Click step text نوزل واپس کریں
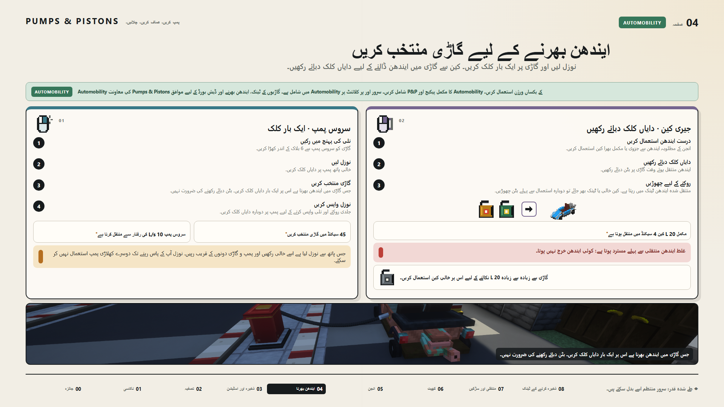 pyautogui.click(x=332, y=204)
